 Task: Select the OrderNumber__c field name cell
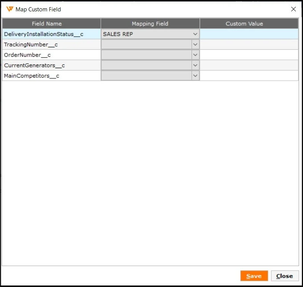[x=51, y=55]
